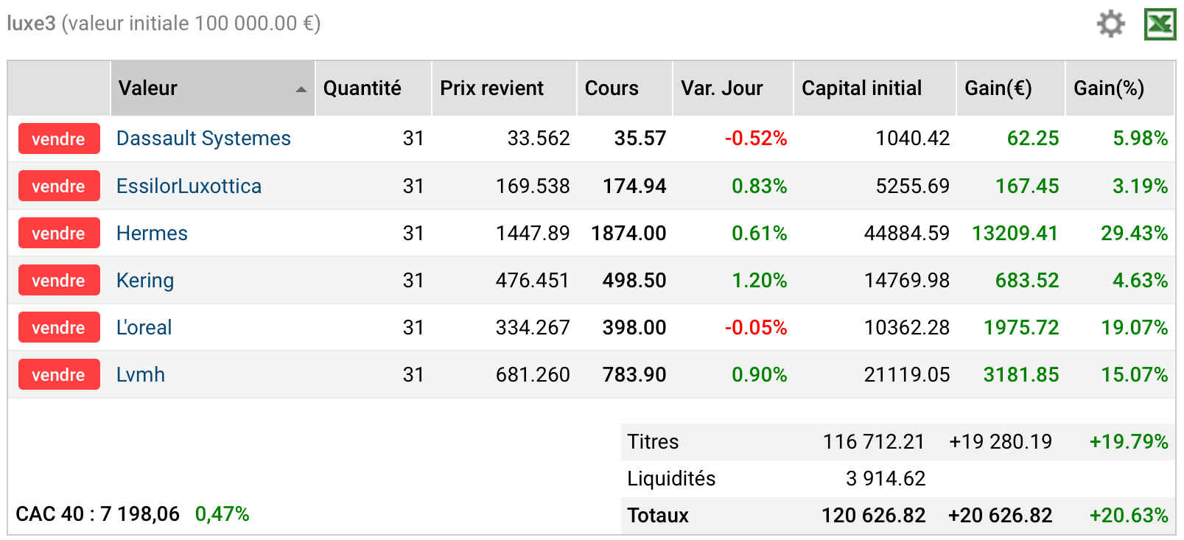1184x540 pixels.
Task: Open the Hermes stock page
Action: click(152, 234)
